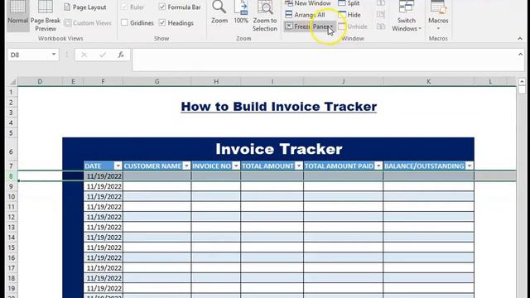Image resolution: width=530 pixels, height=298 pixels.
Task: Expand the Name Box dropdown
Action: [53, 55]
